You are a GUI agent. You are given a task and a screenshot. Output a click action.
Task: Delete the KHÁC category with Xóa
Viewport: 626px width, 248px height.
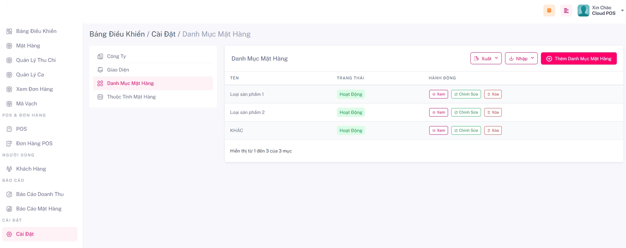[x=492, y=130]
